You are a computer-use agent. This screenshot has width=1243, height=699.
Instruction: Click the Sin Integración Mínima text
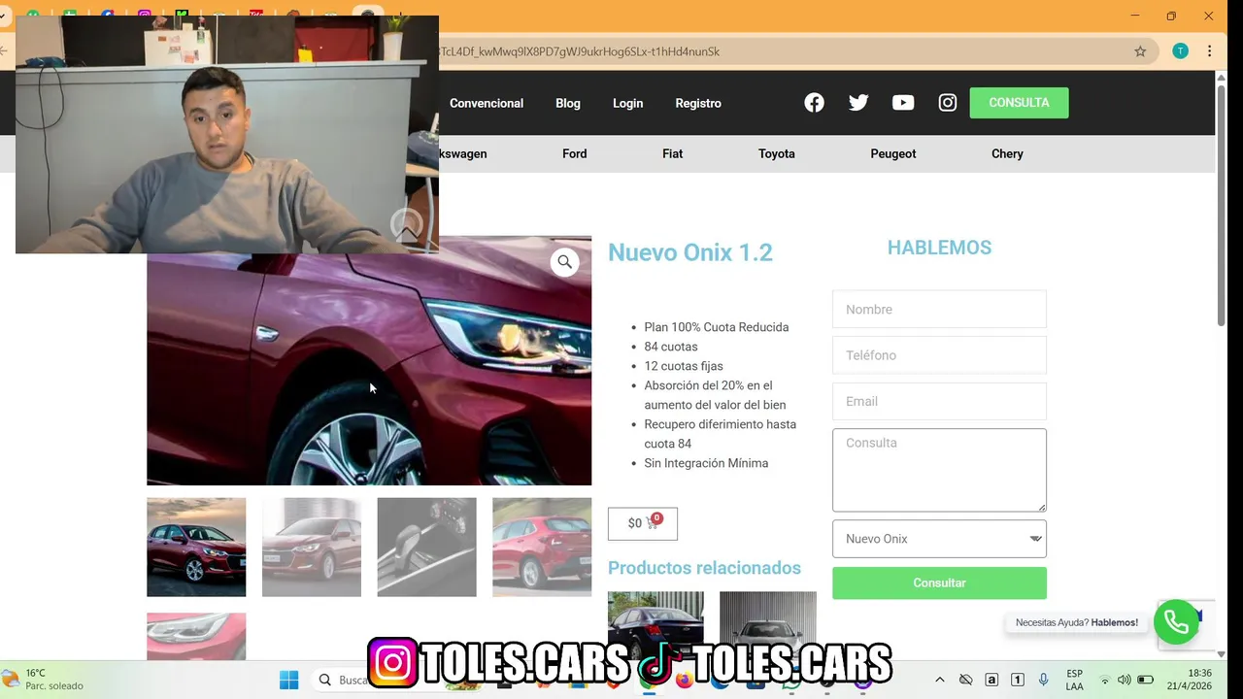coord(706,463)
